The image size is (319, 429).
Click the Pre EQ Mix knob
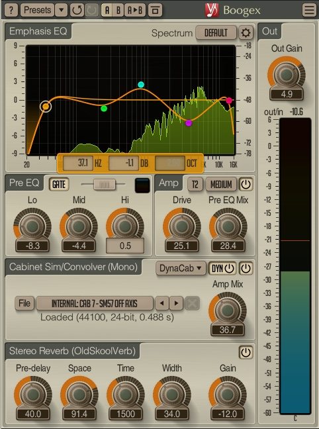[228, 226]
